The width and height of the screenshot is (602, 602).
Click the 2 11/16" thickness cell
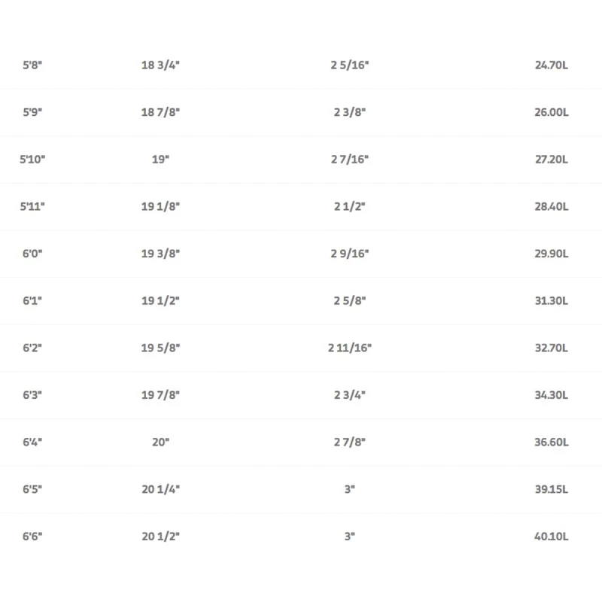coord(350,348)
